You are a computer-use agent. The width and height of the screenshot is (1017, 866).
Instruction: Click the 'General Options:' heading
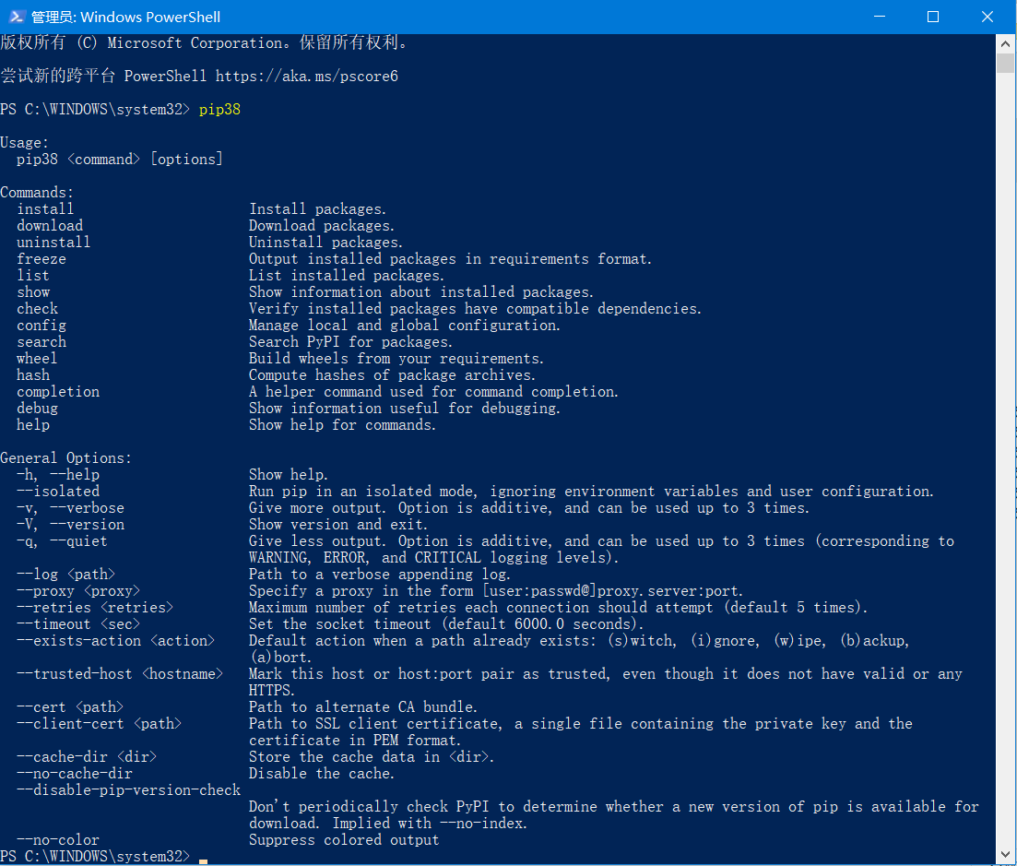pos(66,458)
